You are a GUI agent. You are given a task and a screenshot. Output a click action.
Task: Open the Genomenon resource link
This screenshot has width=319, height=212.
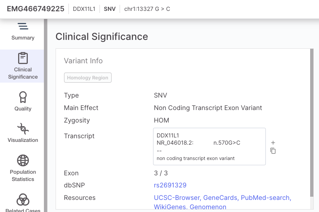tap(209, 207)
